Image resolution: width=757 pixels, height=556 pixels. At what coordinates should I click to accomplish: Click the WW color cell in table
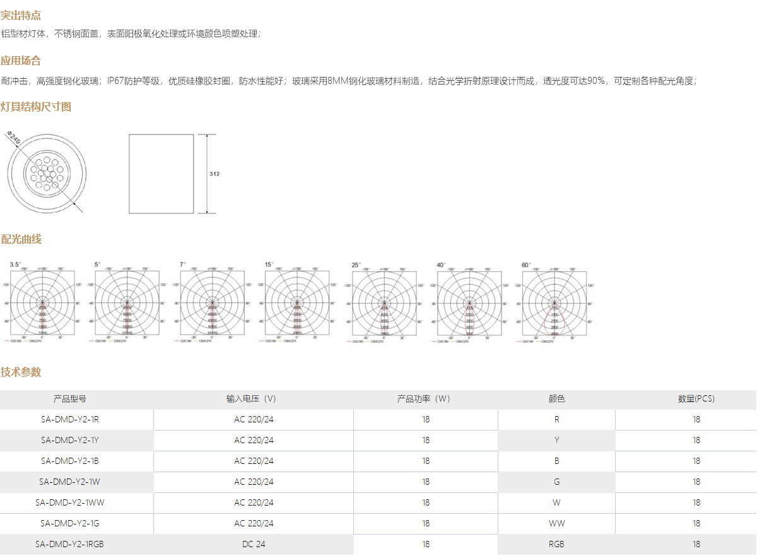[x=556, y=523]
